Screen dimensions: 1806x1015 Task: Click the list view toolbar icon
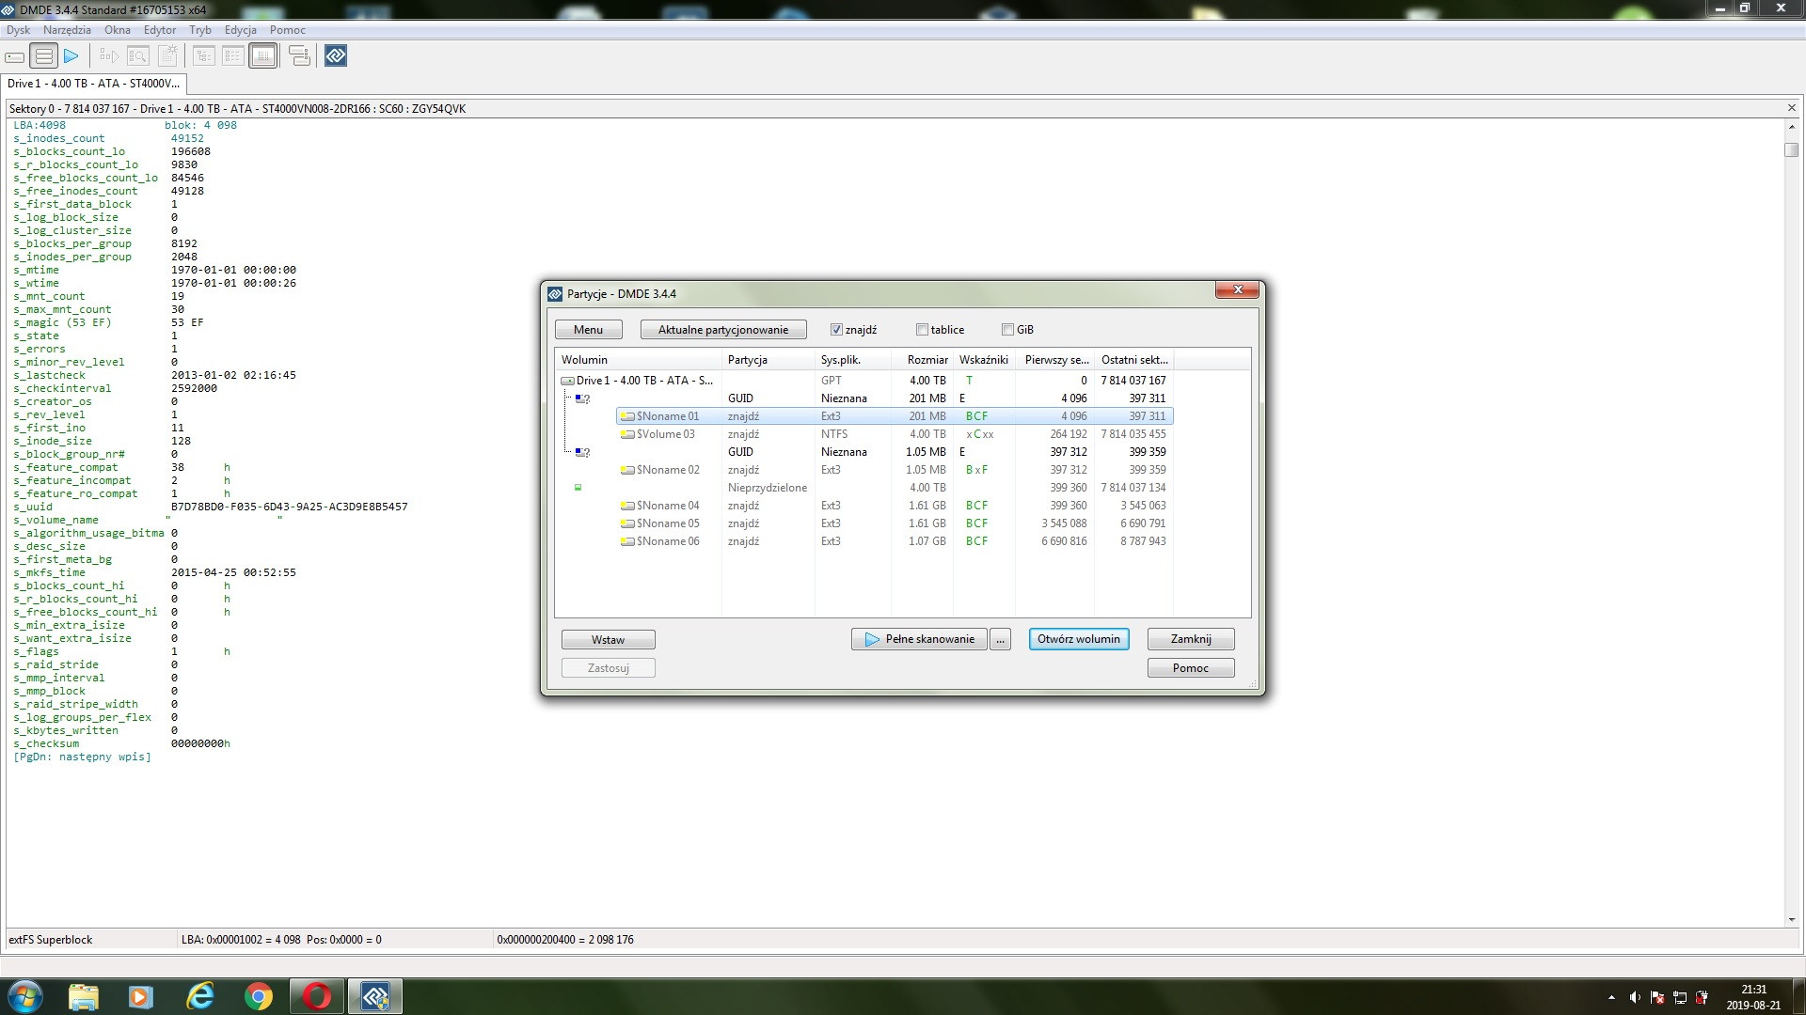tap(232, 56)
